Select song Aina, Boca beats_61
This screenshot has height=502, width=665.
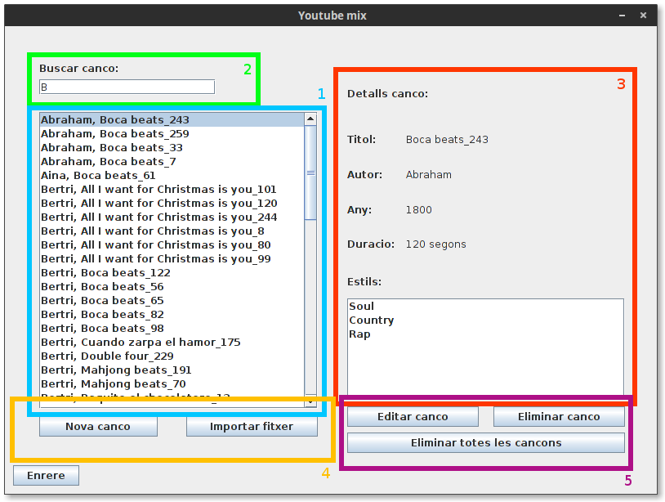[172, 175]
